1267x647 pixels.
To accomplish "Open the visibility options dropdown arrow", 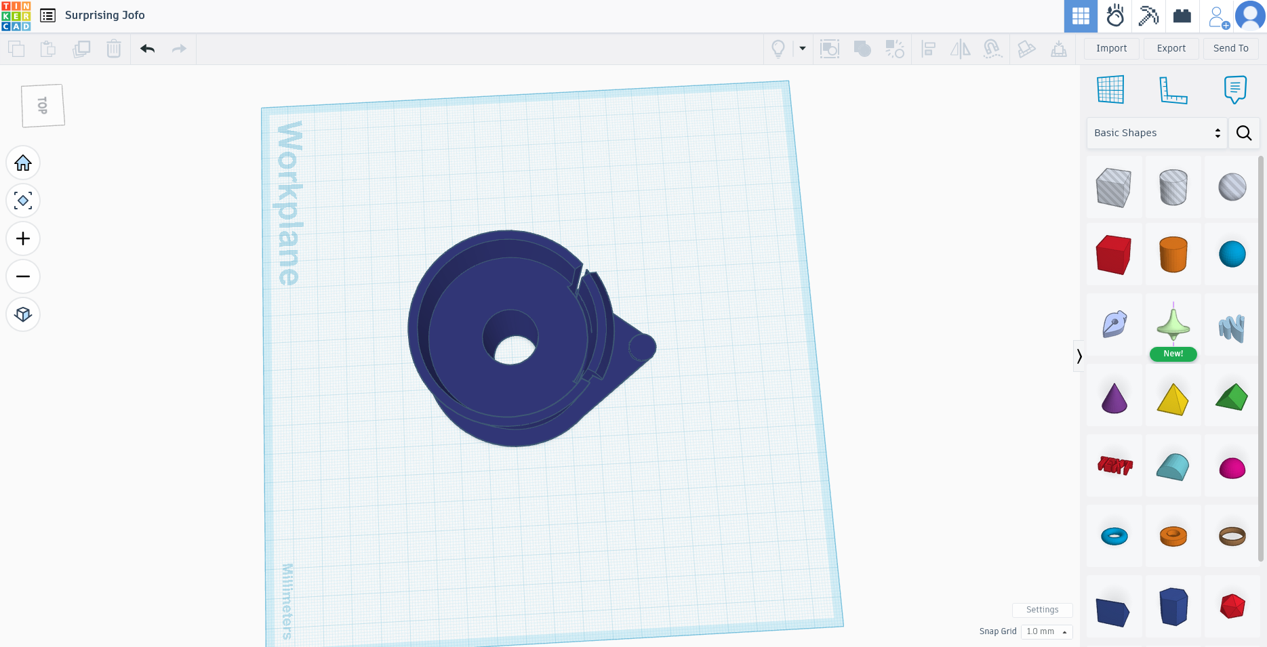I will (803, 49).
